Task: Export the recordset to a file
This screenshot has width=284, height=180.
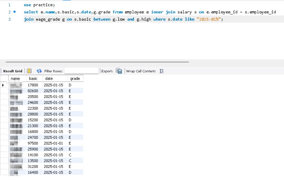Action: [119, 71]
